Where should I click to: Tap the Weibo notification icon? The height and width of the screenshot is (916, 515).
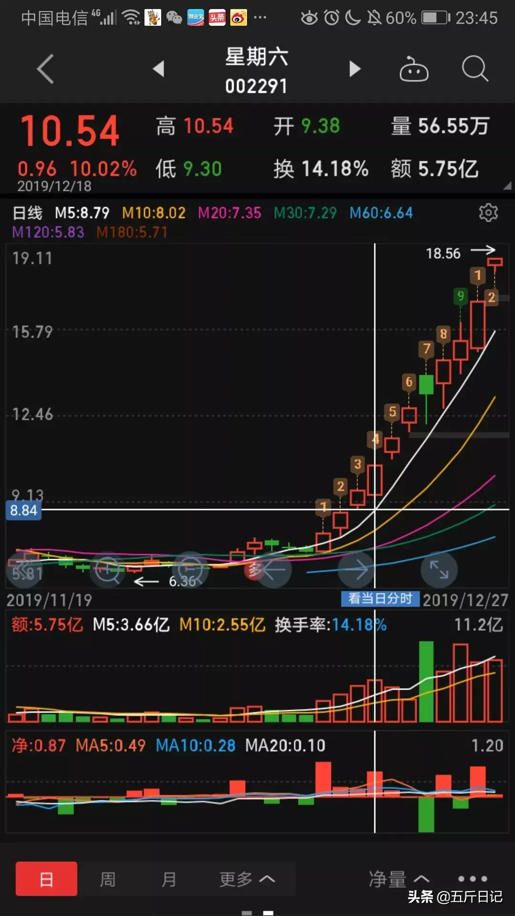click(238, 18)
